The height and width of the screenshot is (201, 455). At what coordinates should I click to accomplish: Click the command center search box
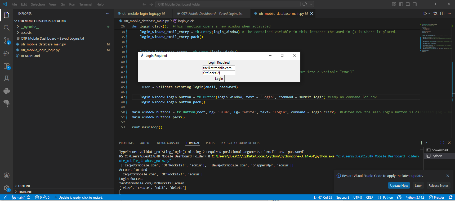tap(228, 4)
